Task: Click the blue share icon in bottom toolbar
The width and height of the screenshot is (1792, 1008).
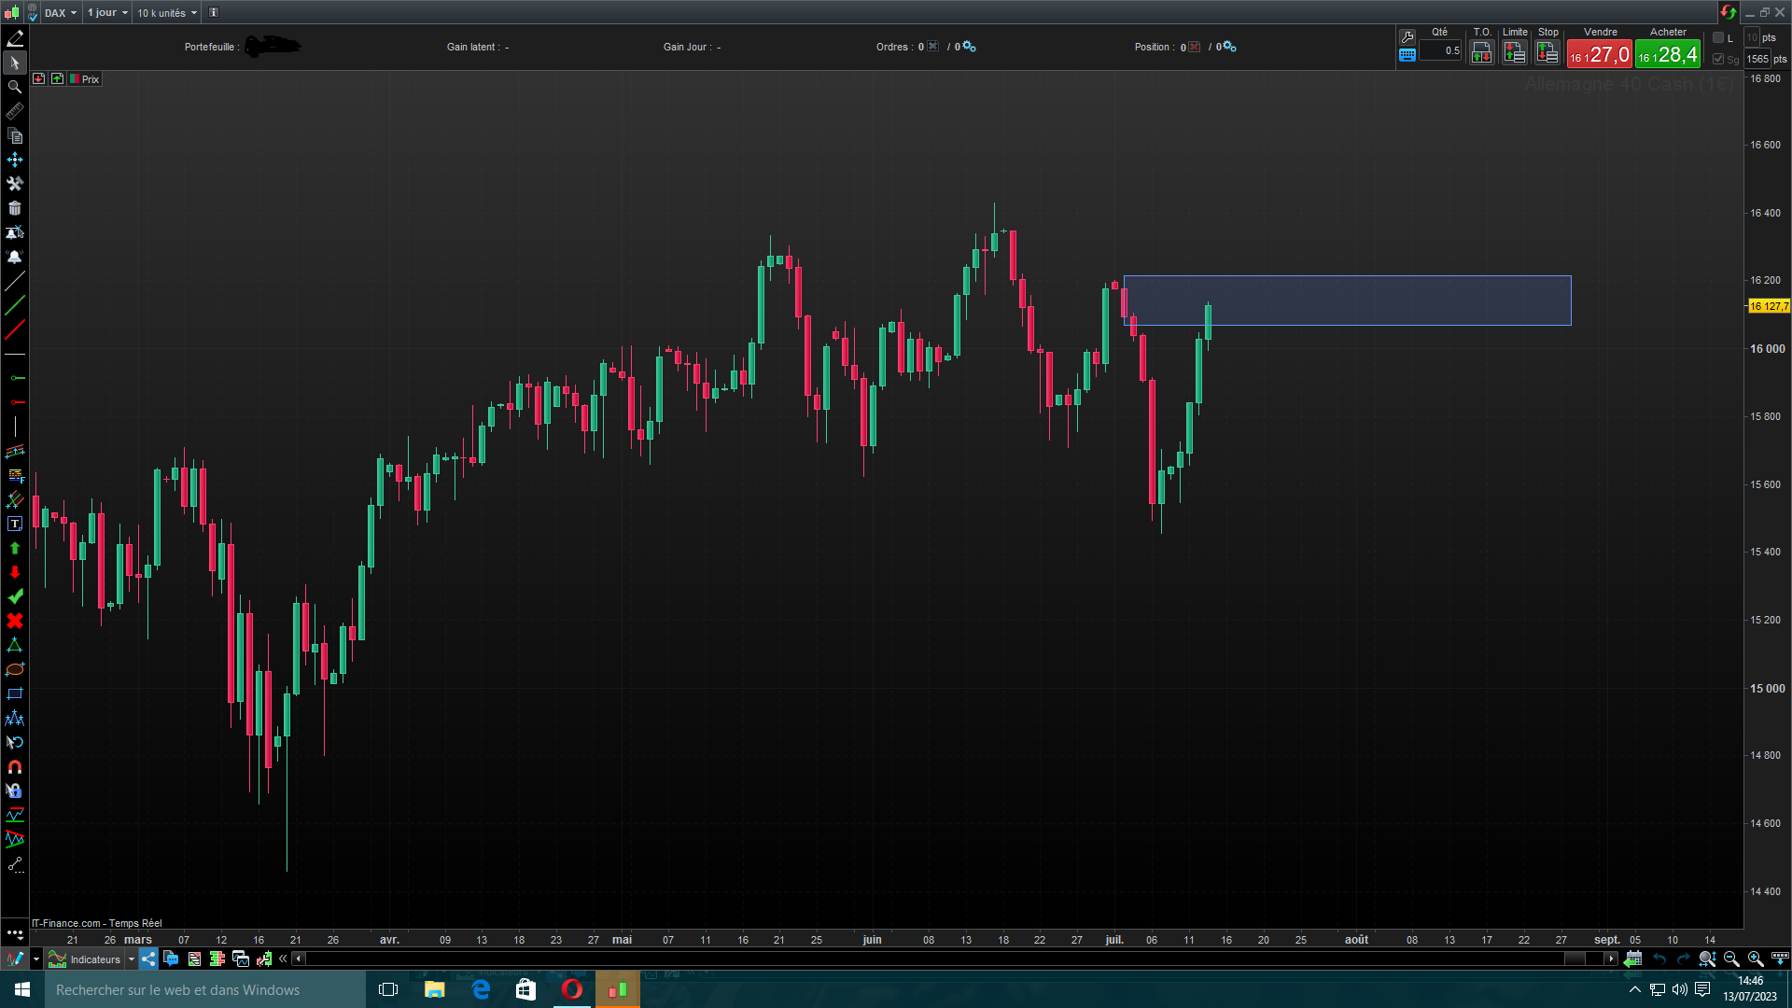Action: (148, 959)
